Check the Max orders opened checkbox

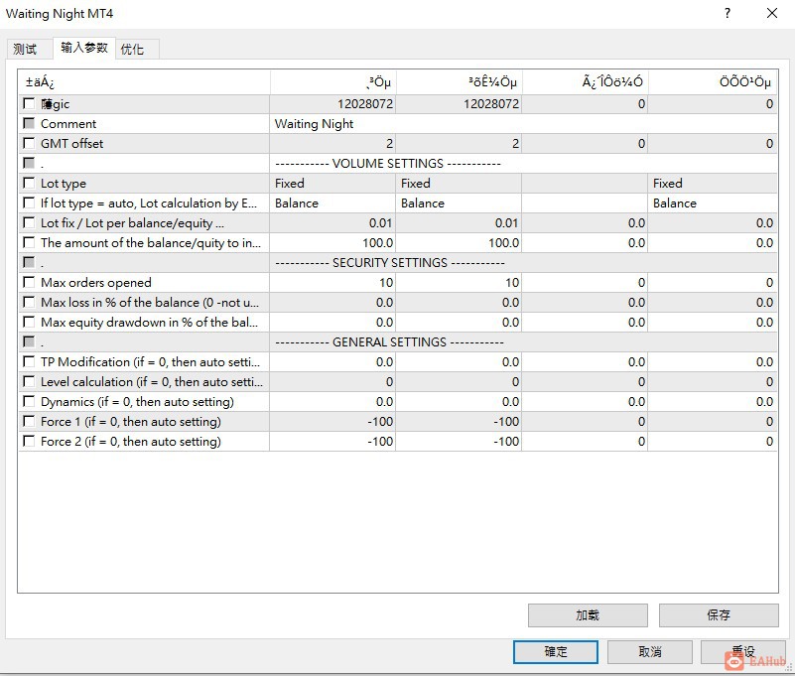(x=29, y=282)
